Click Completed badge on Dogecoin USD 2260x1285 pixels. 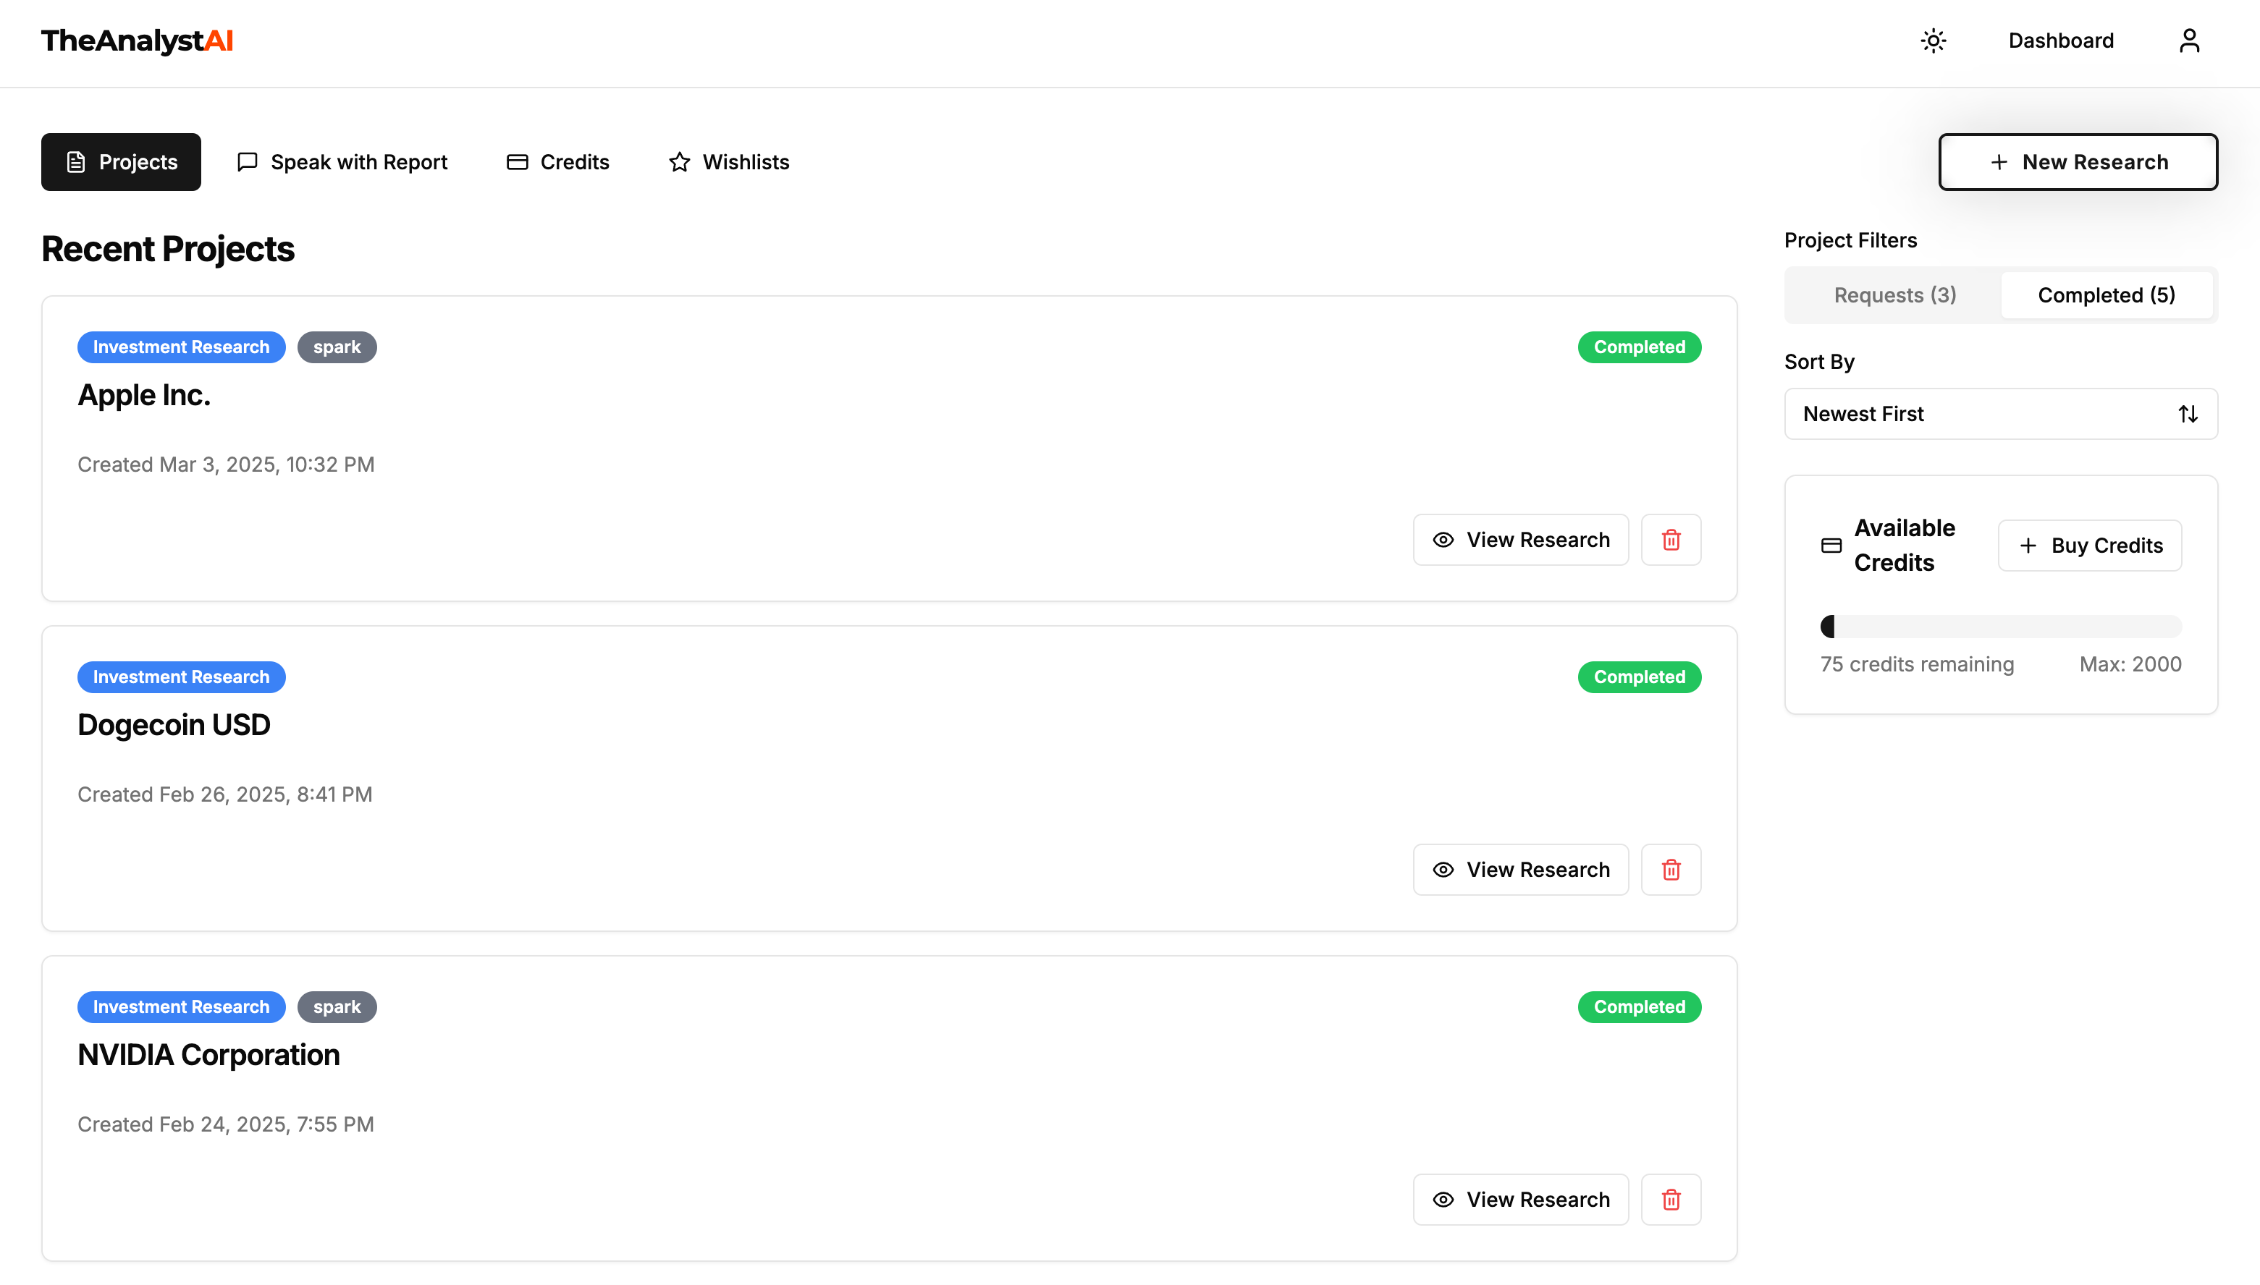(x=1638, y=677)
